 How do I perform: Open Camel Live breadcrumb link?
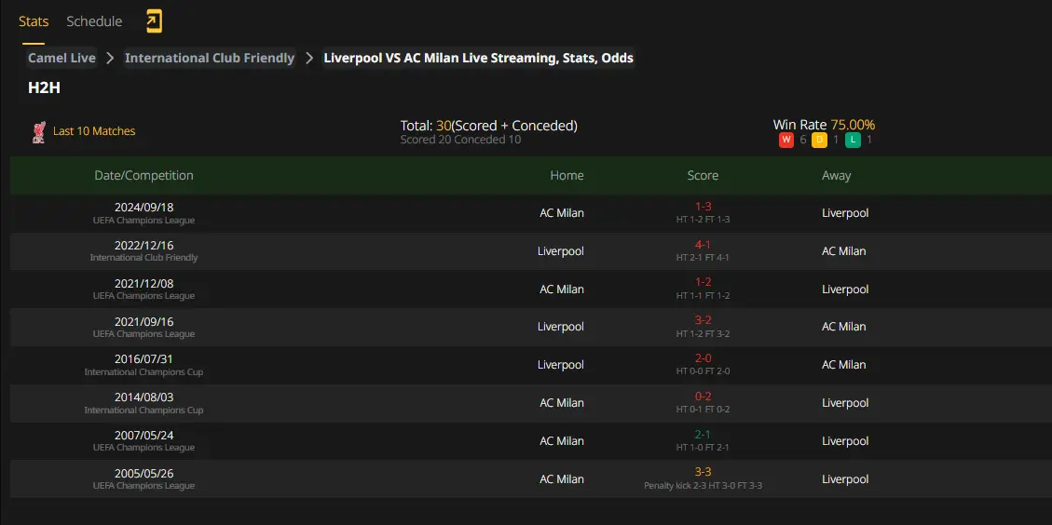pos(61,58)
